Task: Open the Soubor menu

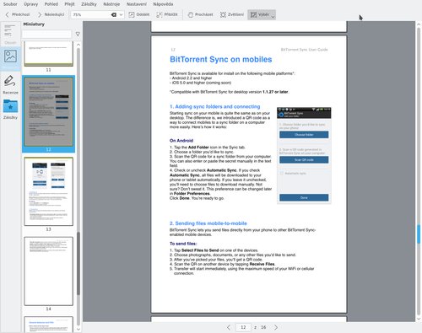Action: [10, 4]
